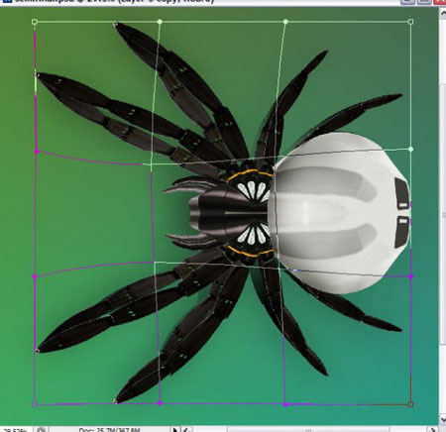The height and width of the screenshot is (432, 446).
Task: Click the horizontal scrollbar right arrow
Action: (433, 430)
